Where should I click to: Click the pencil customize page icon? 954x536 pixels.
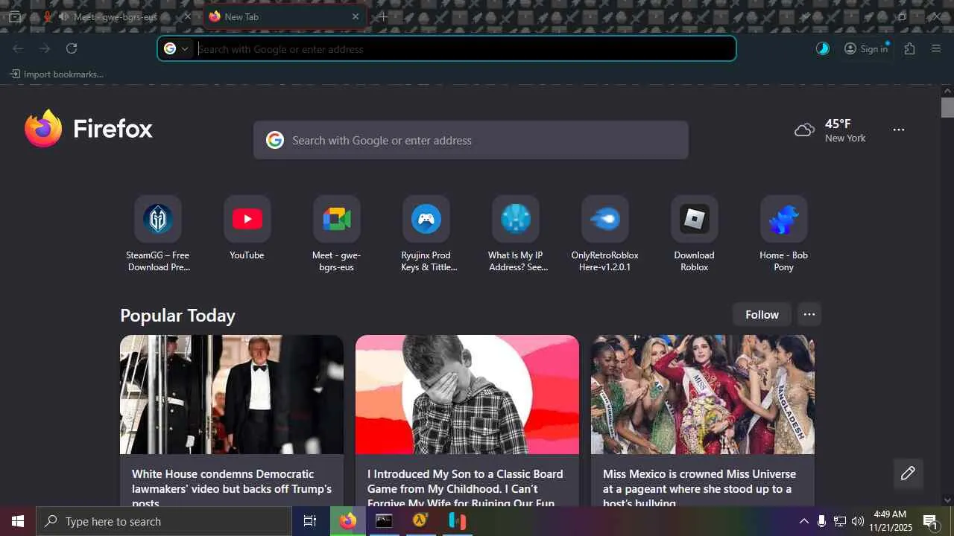(908, 473)
